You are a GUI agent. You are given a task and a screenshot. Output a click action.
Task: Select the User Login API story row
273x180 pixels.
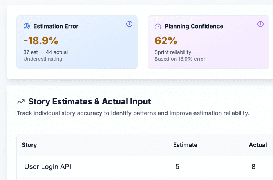click(47, 167)
